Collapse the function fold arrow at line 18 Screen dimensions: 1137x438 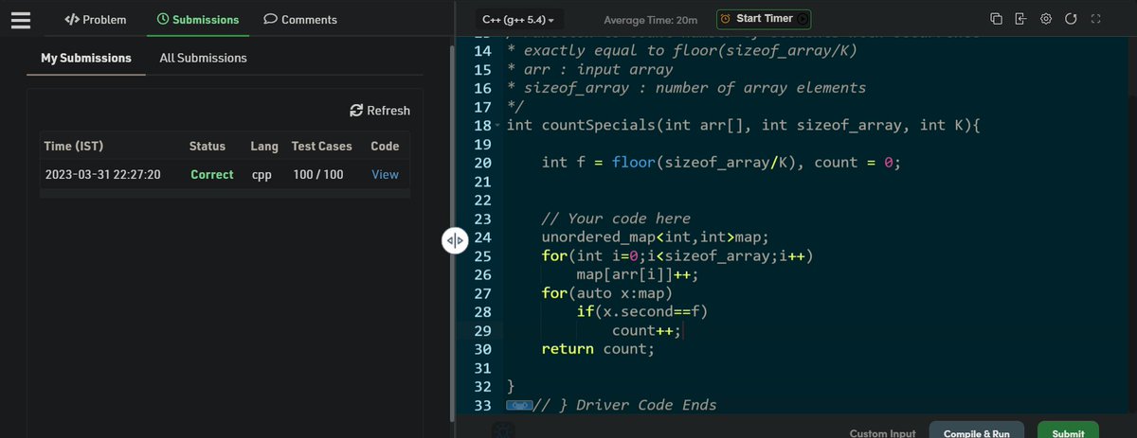point(496,126)
